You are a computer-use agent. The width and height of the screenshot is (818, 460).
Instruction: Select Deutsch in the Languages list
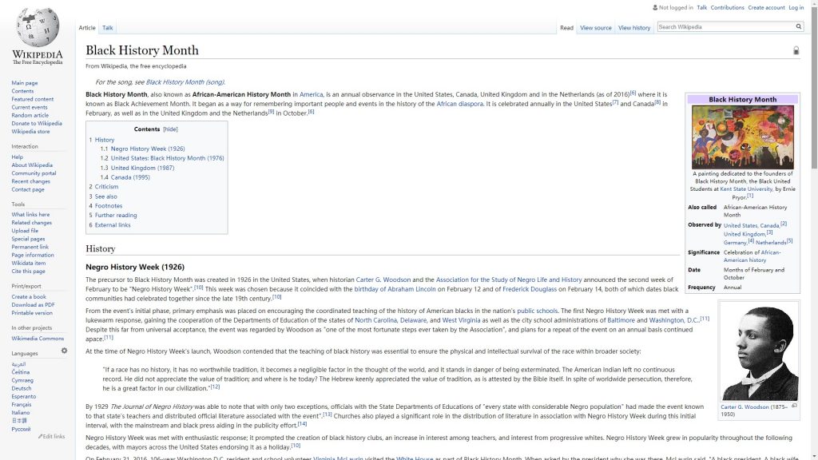(22, 388)
